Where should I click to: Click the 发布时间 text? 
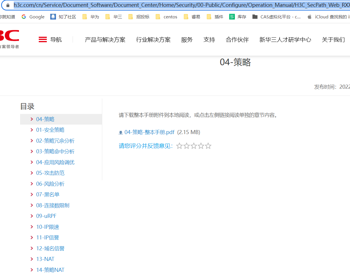pos(332,87)
